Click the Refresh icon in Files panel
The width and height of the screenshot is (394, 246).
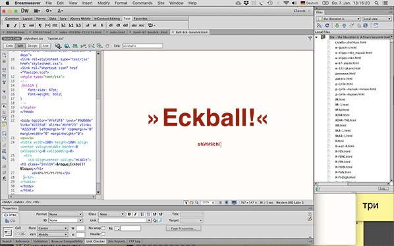[x=327, y=26]
